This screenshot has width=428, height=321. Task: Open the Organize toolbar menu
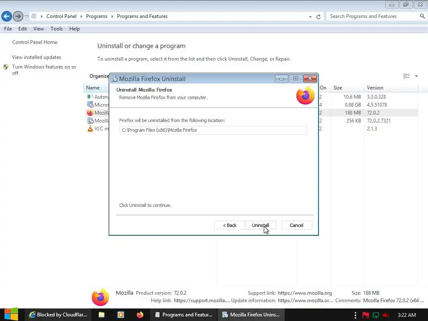click(99, 76)
